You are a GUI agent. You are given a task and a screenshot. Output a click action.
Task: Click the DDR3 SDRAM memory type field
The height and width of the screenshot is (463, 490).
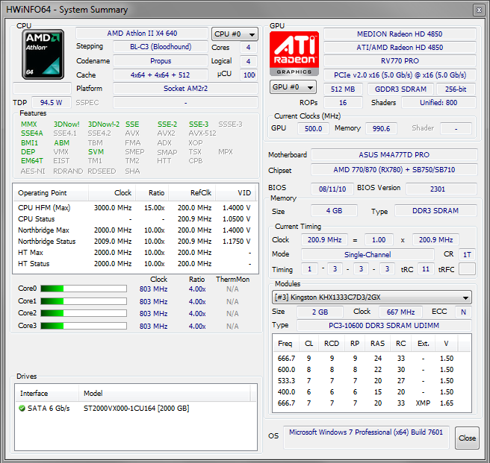tap(435, 211)
